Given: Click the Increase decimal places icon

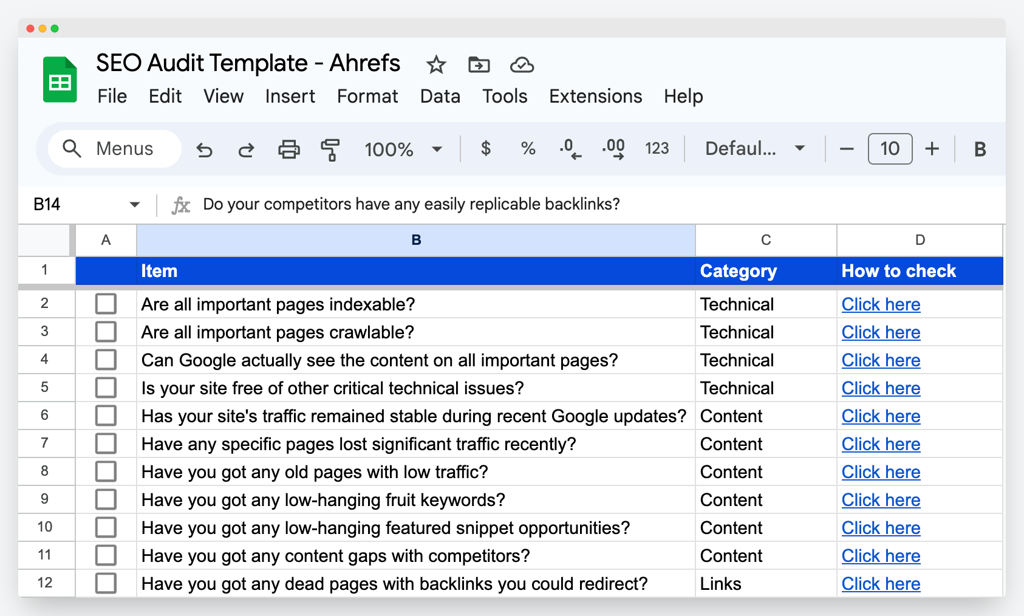Looking at the screenshot, I should [613, 149].
